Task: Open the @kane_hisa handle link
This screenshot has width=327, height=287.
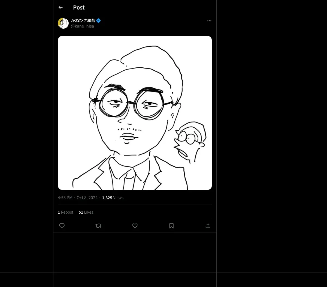Action: coord(82,26)
